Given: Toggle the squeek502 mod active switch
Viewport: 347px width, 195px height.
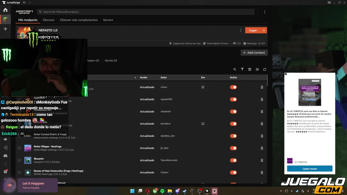Looking at the screenshot, I should point(233,99).
